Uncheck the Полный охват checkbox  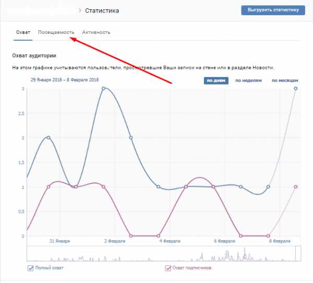30,268
